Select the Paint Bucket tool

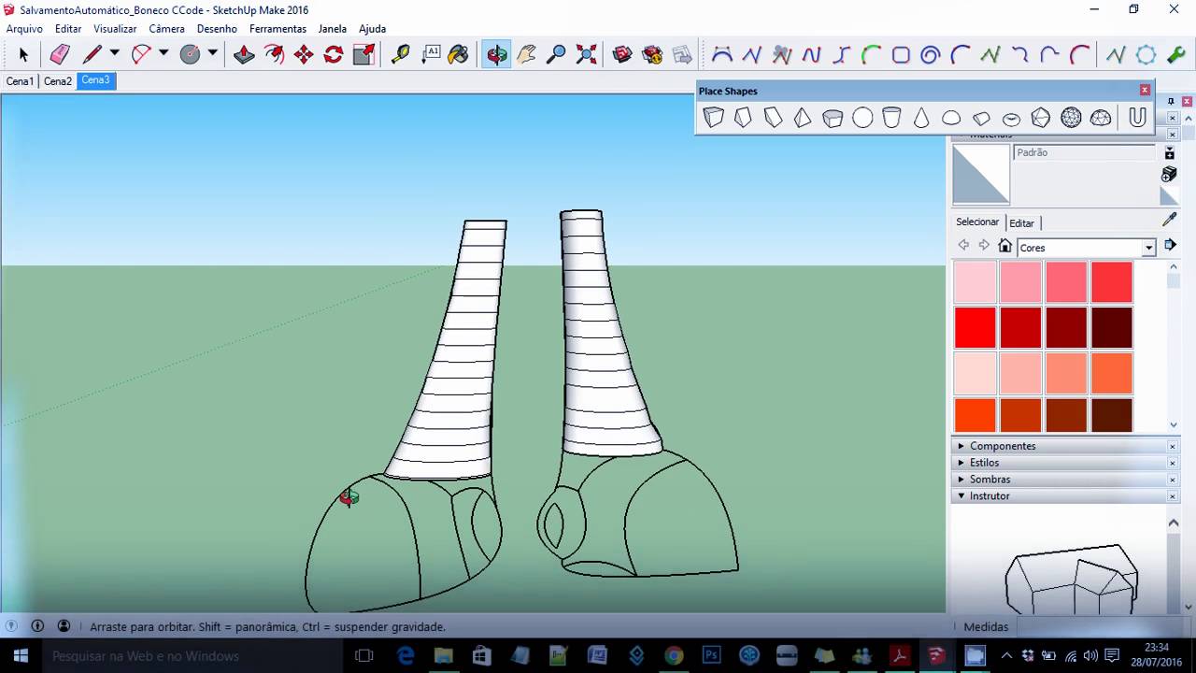[x=459, y=54]
